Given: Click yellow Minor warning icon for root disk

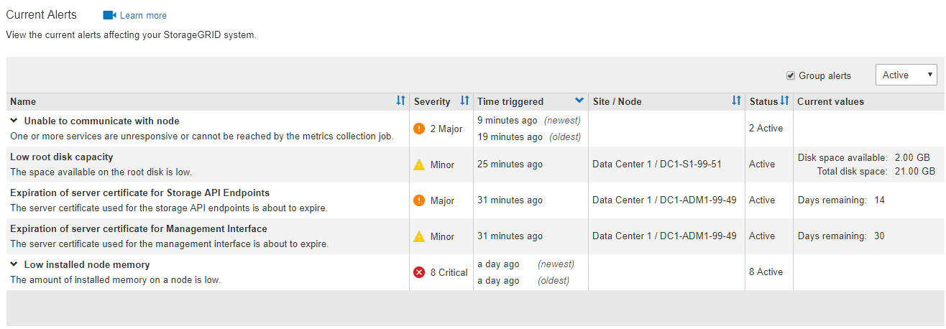Looking at the screenshot, I should tap(420, 164).
